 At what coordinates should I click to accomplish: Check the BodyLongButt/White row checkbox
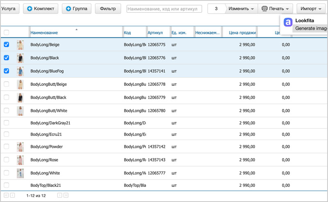point(6,110)
